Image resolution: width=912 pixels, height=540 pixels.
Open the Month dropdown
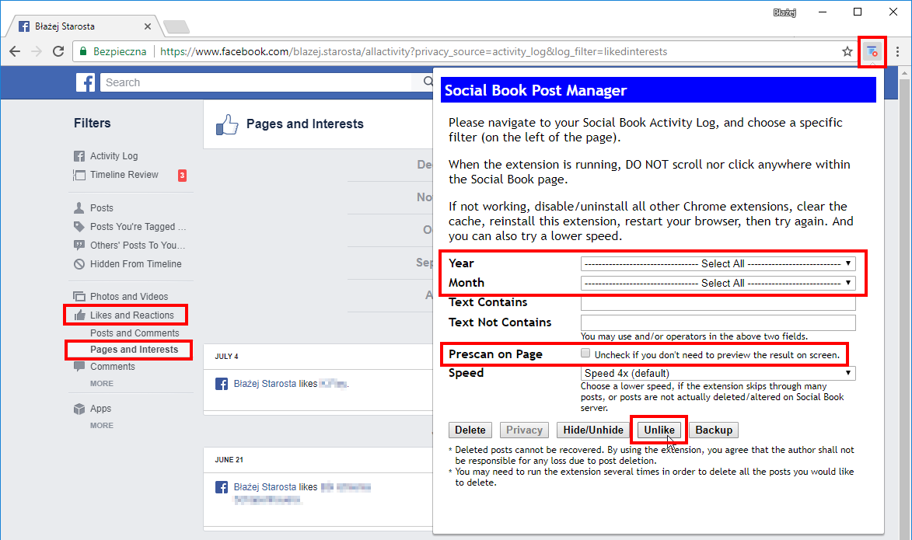(718, 283)
